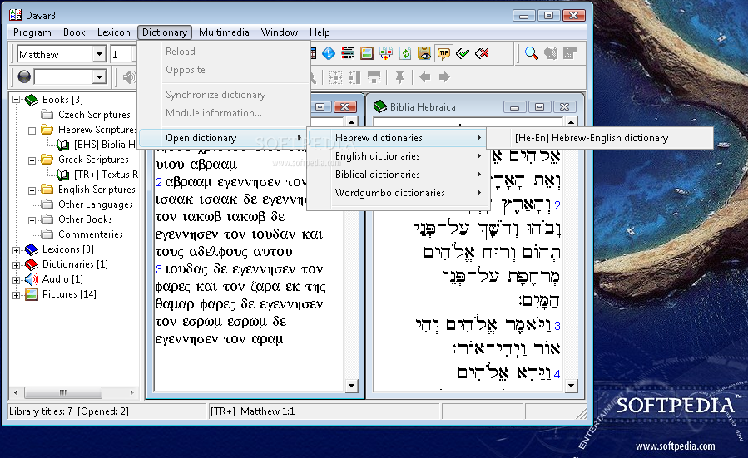
Task: Click the dark round globe button
Action: (24, 76)
